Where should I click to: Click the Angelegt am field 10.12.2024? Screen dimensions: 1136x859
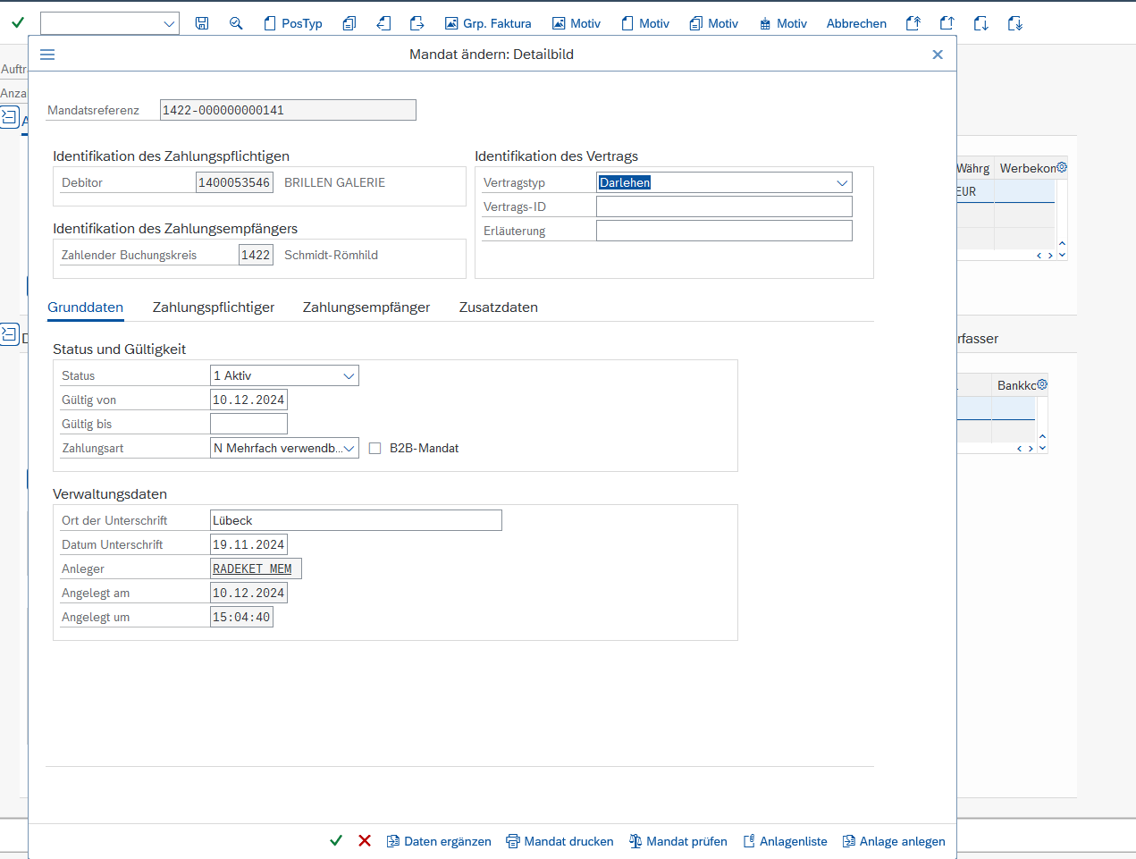click(248, 593)
